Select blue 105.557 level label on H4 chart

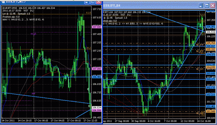click(x=211, y=46)
